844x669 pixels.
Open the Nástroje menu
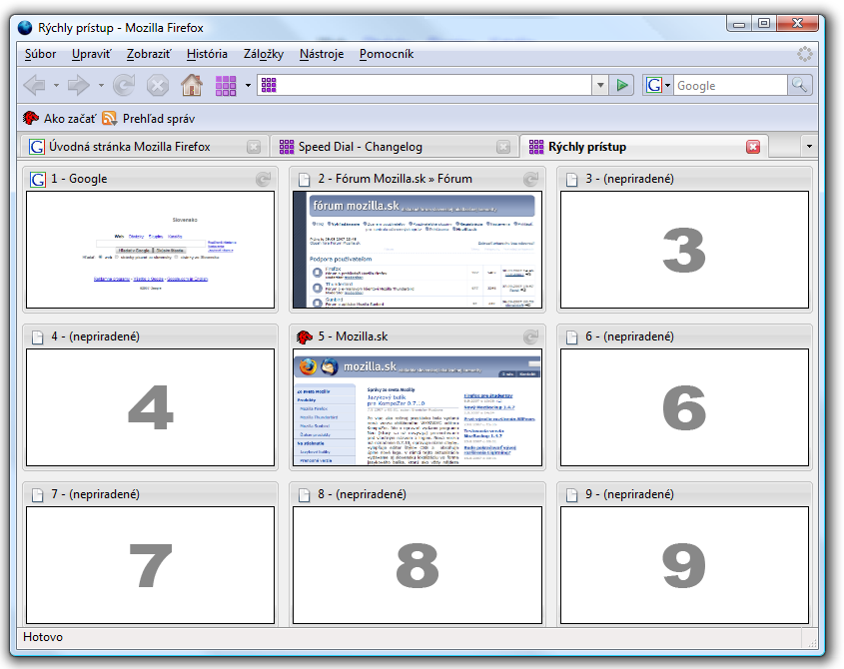click(x=322, y=54)
